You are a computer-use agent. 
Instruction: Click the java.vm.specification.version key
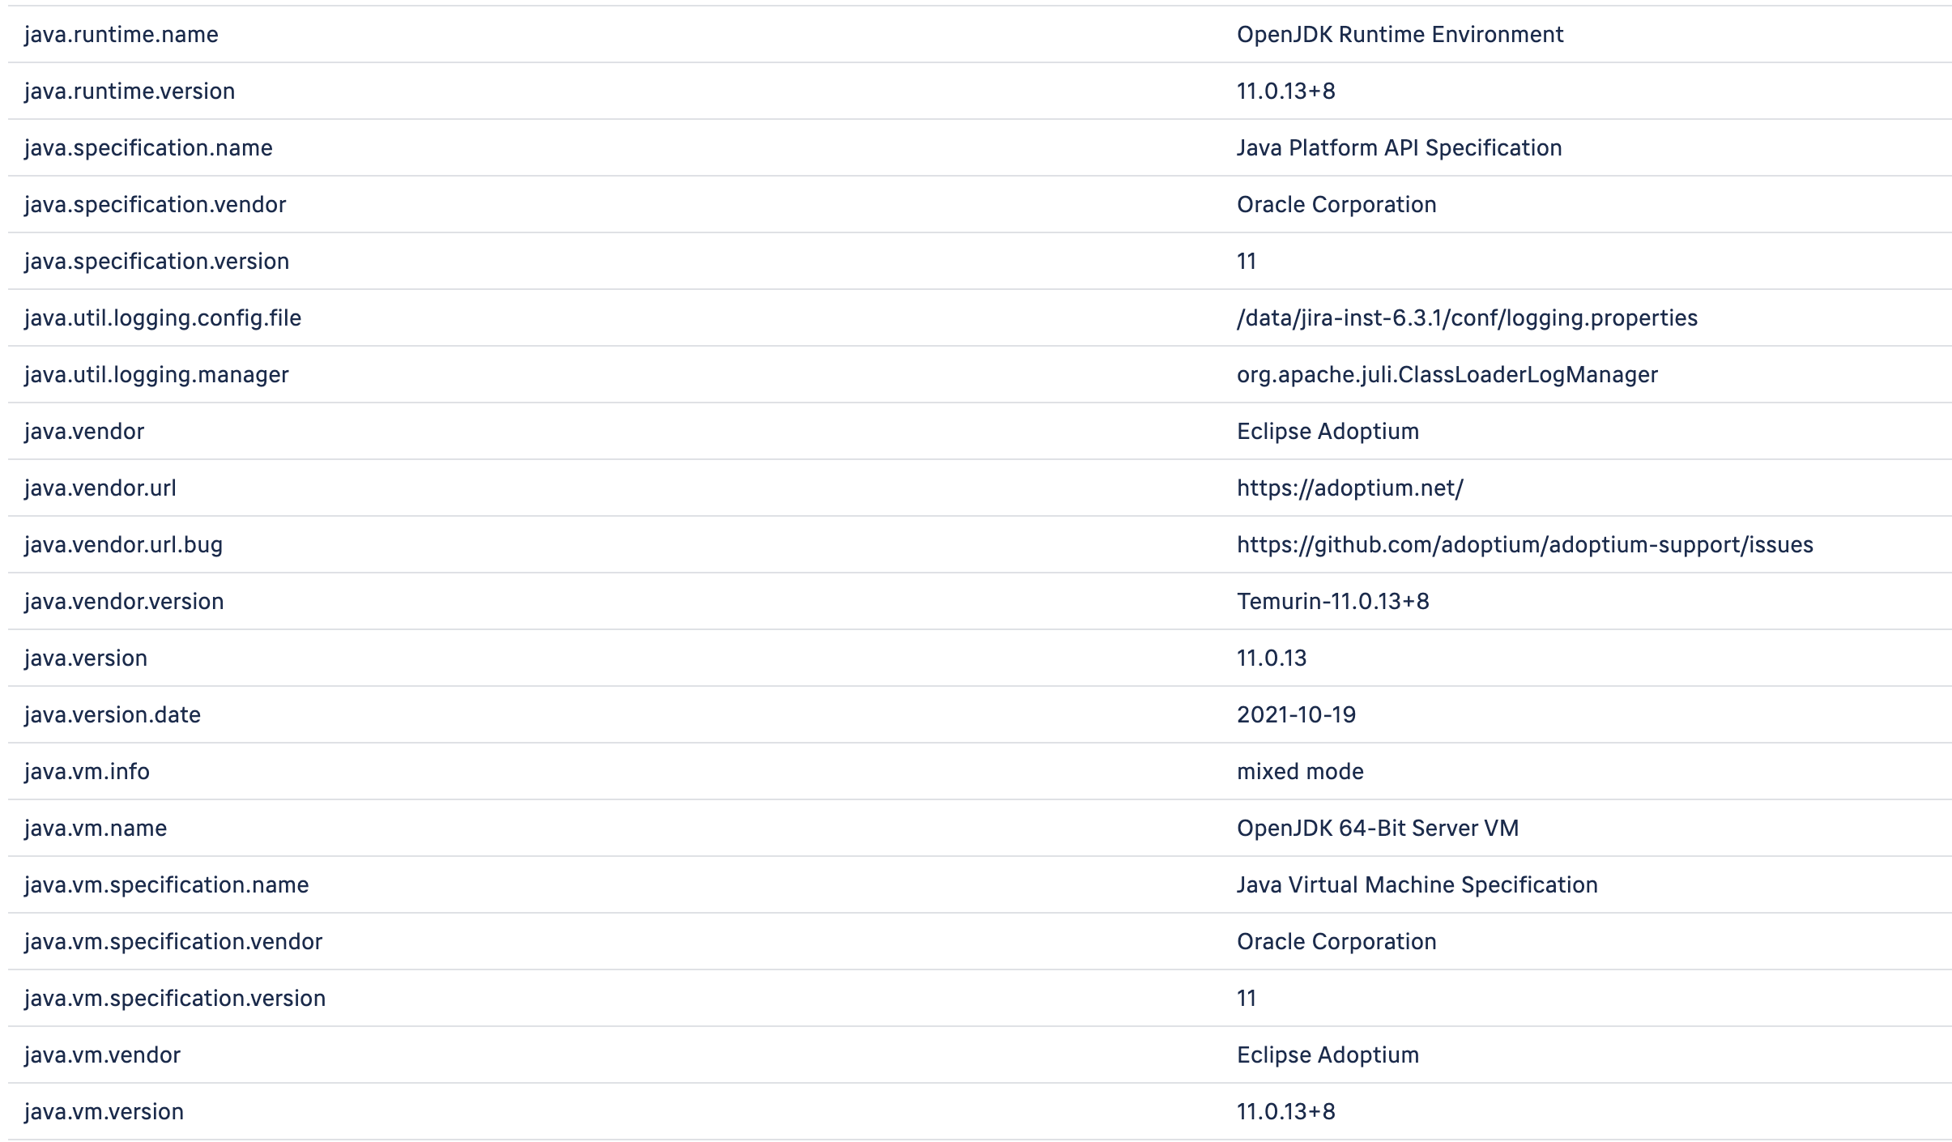pos(175,999)
